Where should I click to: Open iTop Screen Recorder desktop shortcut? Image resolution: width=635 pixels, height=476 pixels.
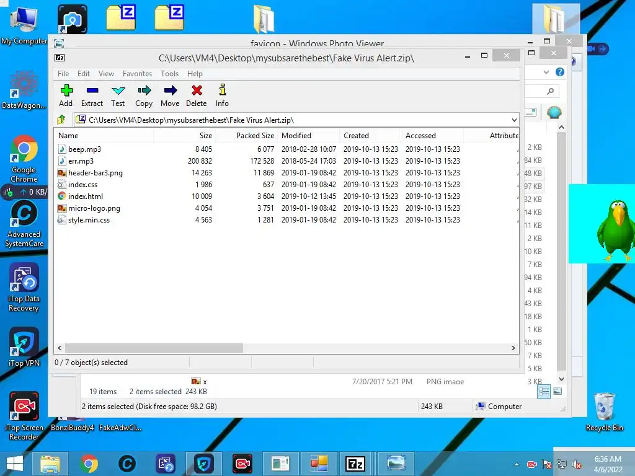tap(24, 416)
